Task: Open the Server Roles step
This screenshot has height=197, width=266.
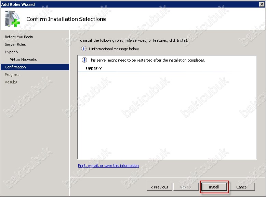Action: click(x=15, y=44)
